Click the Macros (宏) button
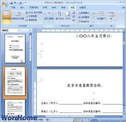The height and width of the screenshot is (122, 126). click(111, 17)
